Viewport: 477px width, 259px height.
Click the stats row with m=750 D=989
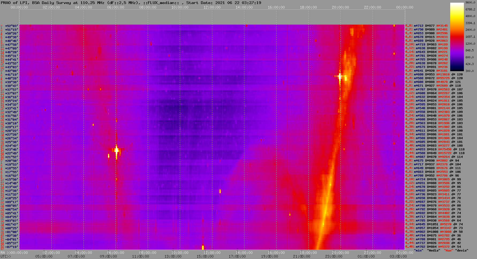[x=426, y=30]
